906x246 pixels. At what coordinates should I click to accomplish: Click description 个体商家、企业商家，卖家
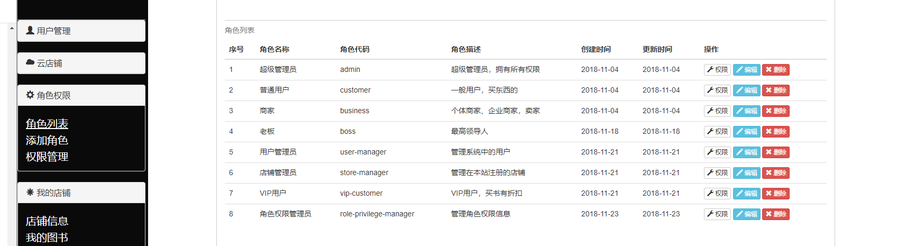[x=496, y=111]
